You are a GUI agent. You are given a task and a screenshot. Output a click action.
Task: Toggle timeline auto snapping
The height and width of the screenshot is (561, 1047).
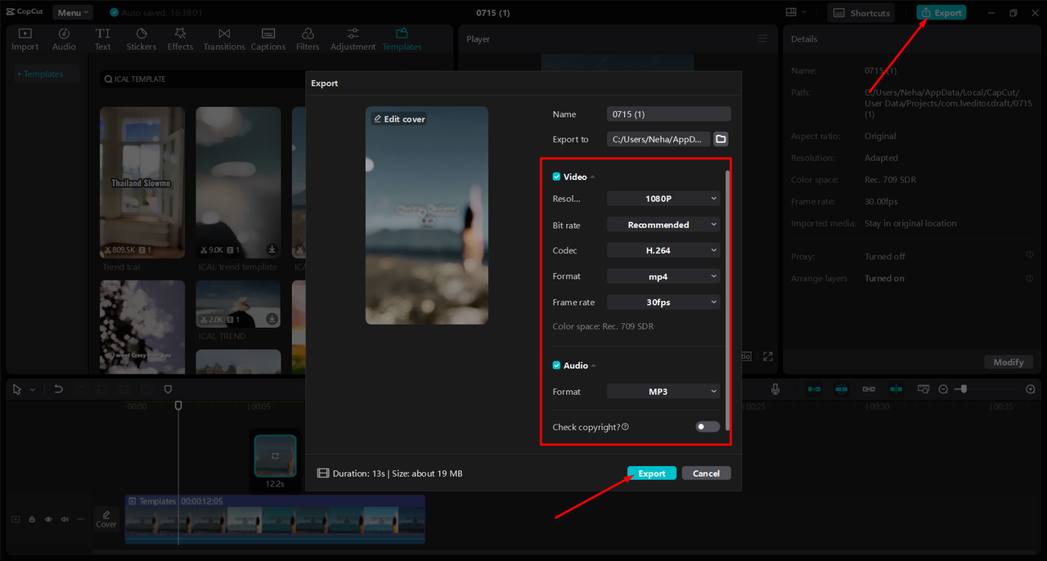(842, 389)
